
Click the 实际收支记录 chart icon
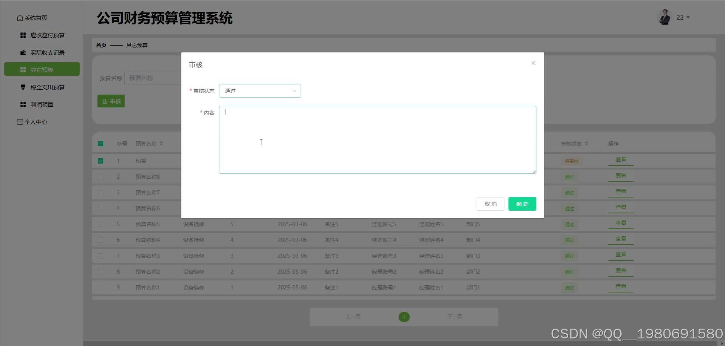click(x=23, y=52)
